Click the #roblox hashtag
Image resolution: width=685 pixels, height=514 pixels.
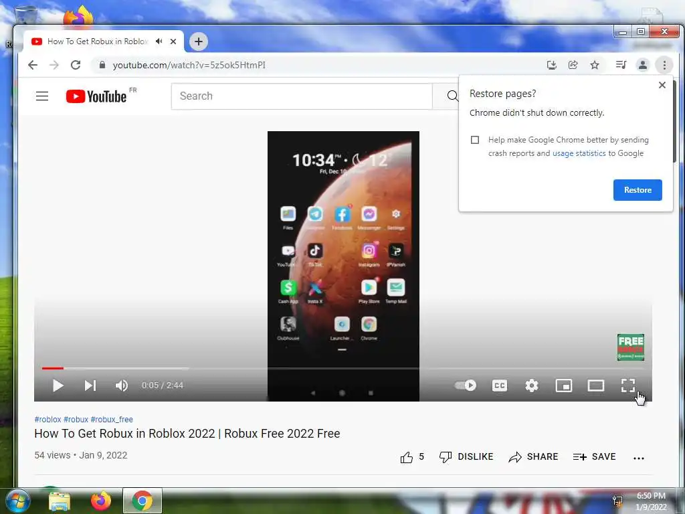[x=47, y=420]
